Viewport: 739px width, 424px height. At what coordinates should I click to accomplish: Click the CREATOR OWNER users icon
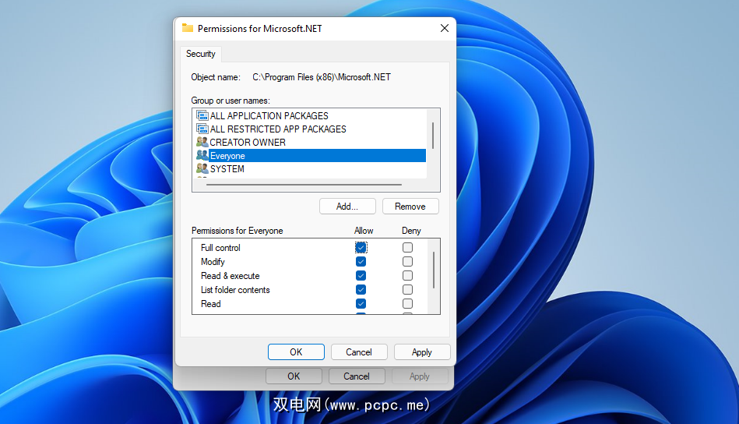click(202, 142)
